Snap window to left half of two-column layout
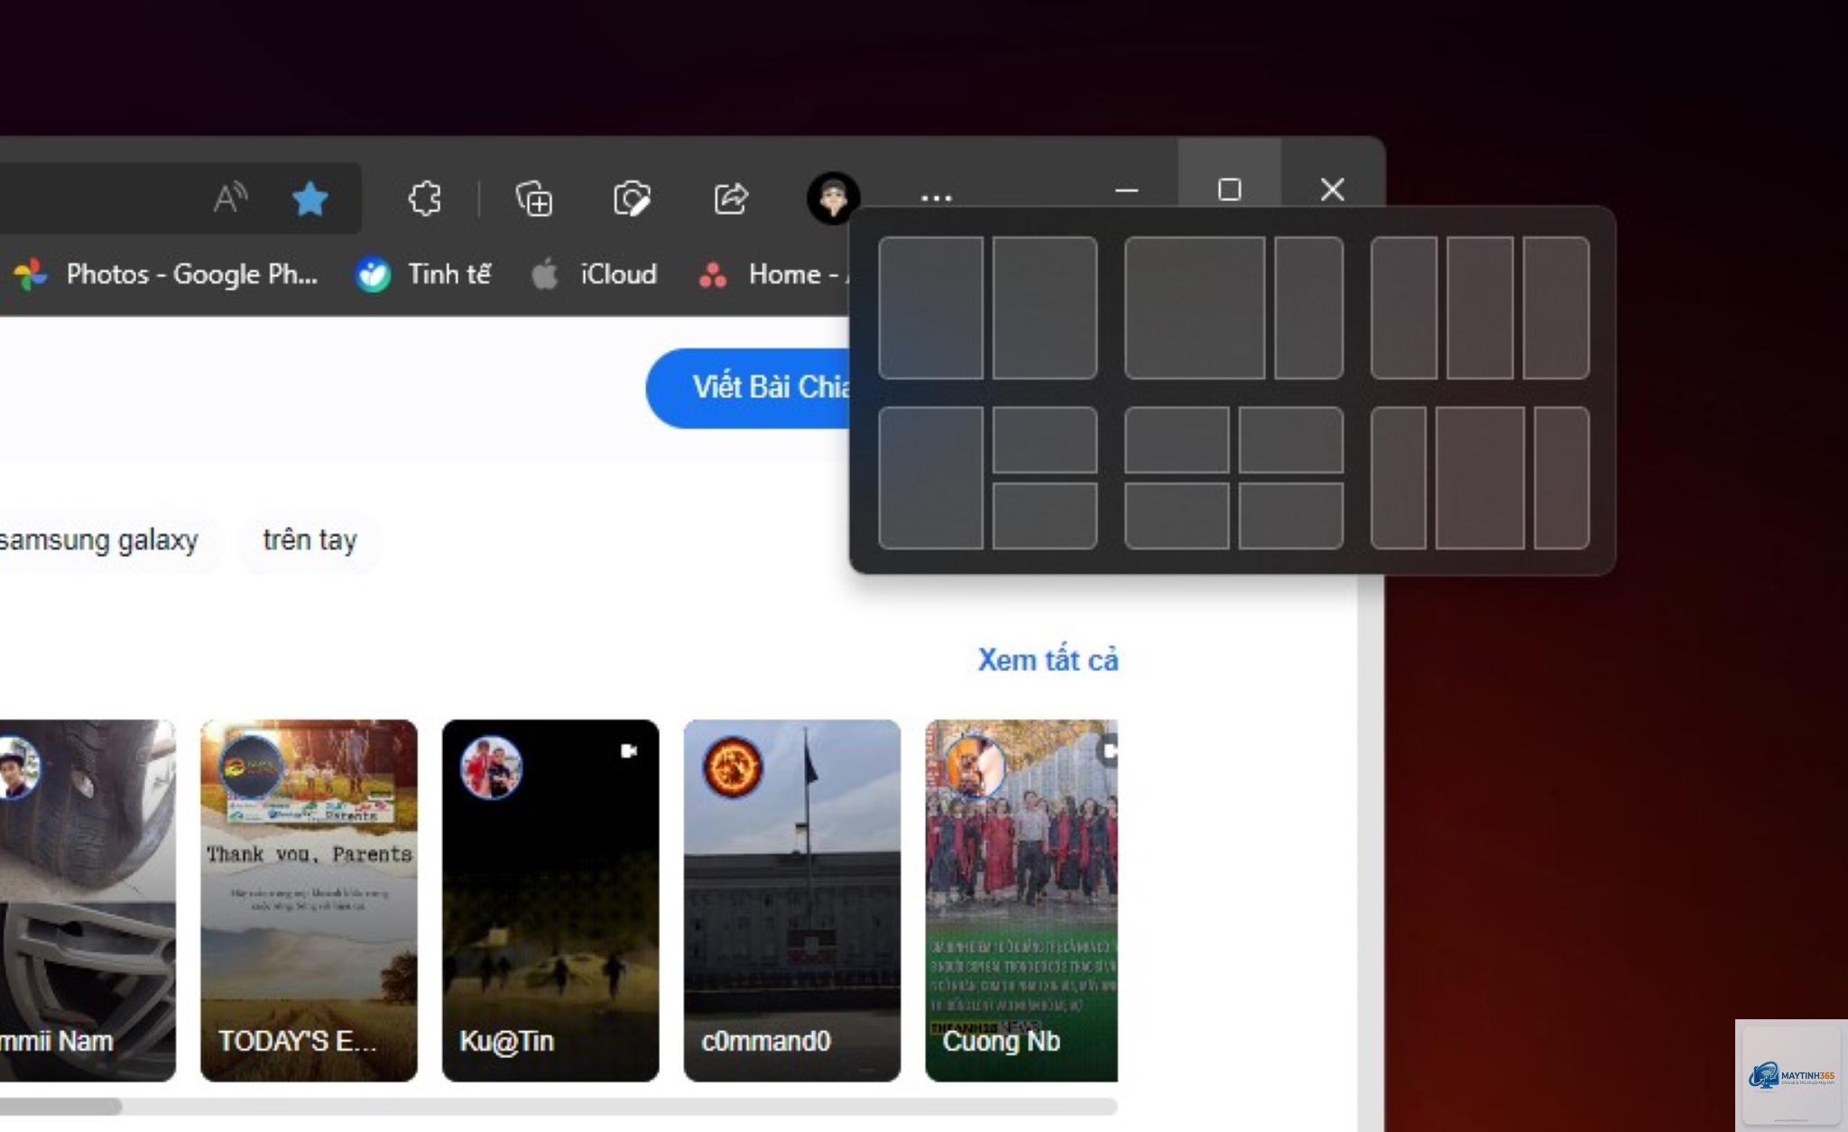Image resolution: width=1848 pixels, height=1132 pixels. click(x=930, y=308)
